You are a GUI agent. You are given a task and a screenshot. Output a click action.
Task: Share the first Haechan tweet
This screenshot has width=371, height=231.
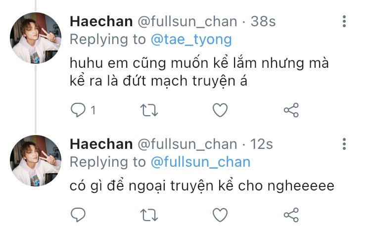click(x=291, y=110)
